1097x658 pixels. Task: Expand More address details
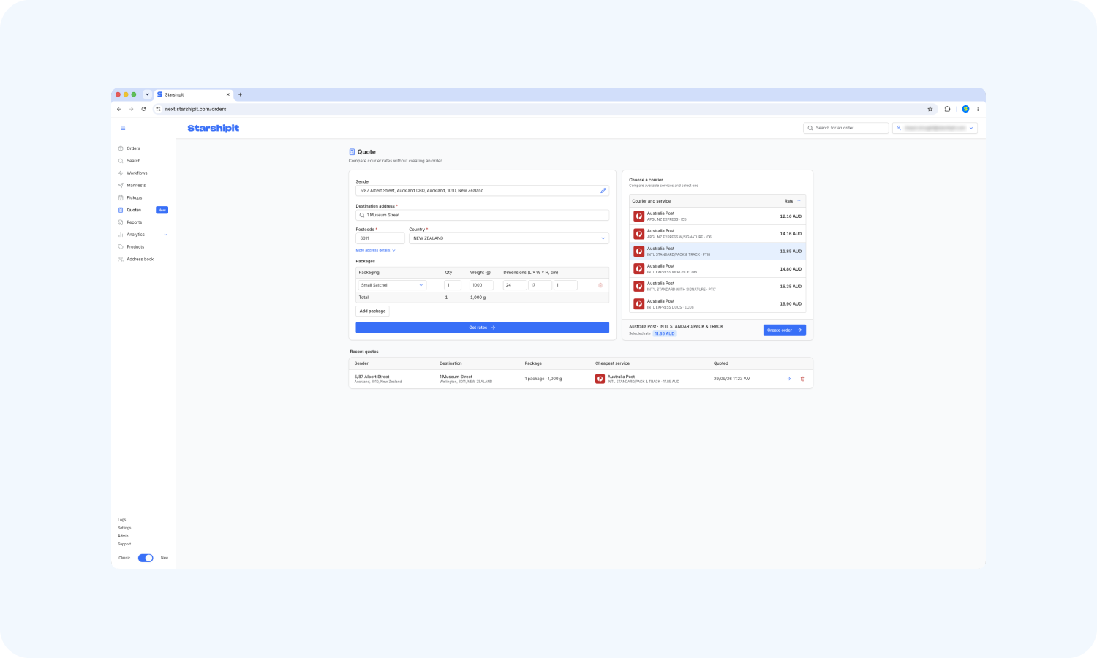tap(375, 250)
